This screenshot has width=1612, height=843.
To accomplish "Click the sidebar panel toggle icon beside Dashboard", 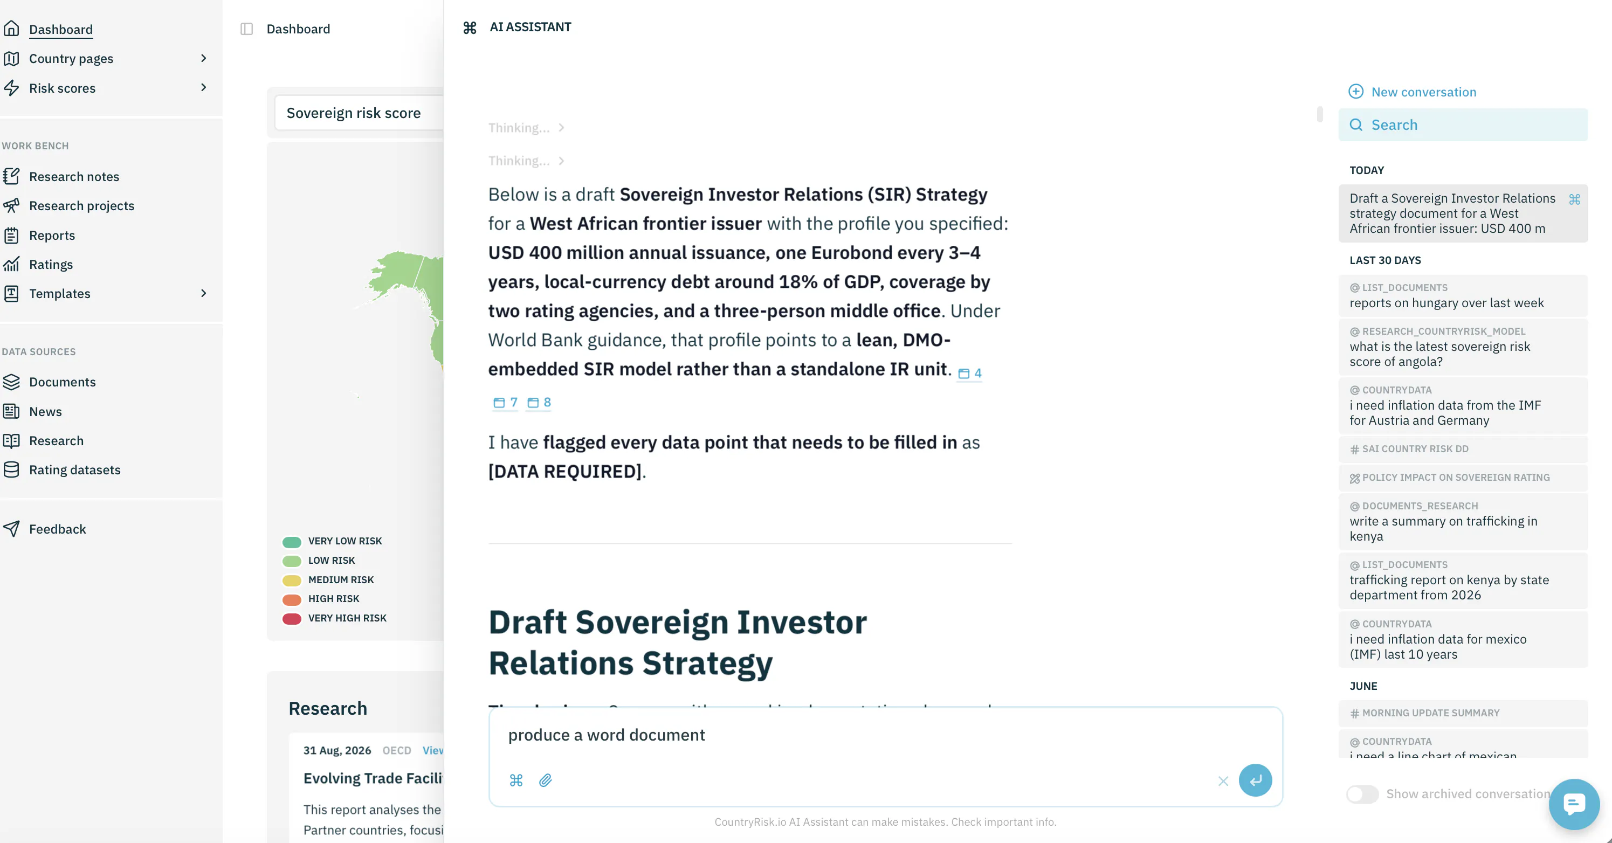I will (x=246, y=29).
